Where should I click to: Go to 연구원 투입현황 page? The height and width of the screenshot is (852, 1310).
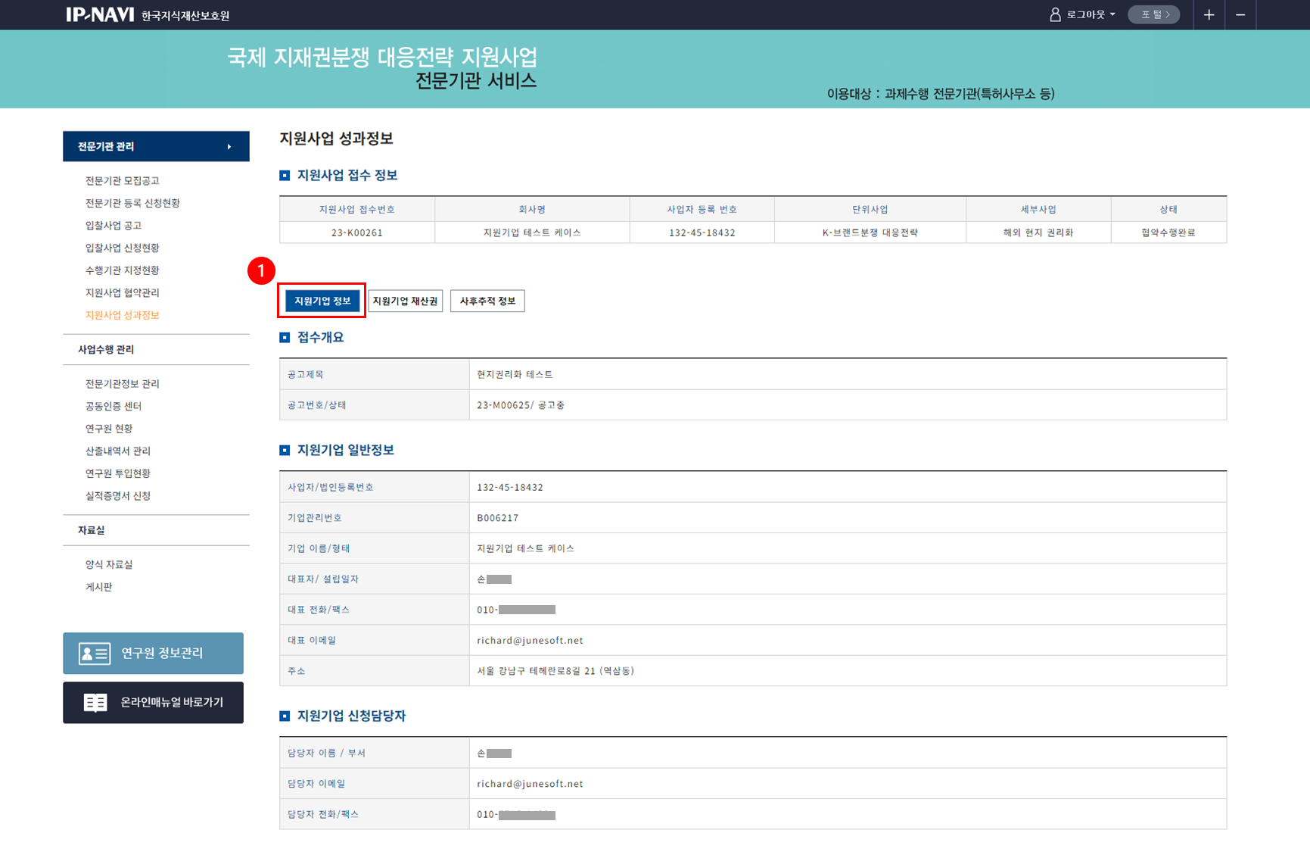[118, 473]
